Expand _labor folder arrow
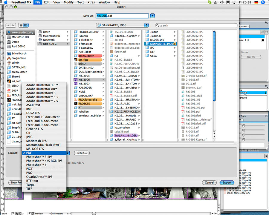 (x=175, y=32)
